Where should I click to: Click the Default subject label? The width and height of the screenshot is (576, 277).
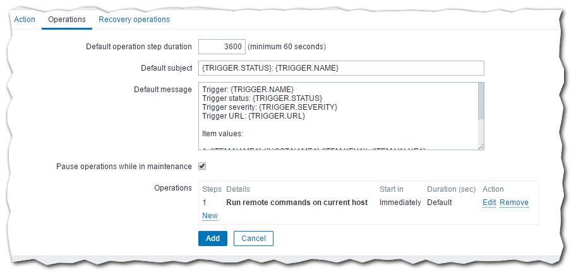(x=166, y=68)
